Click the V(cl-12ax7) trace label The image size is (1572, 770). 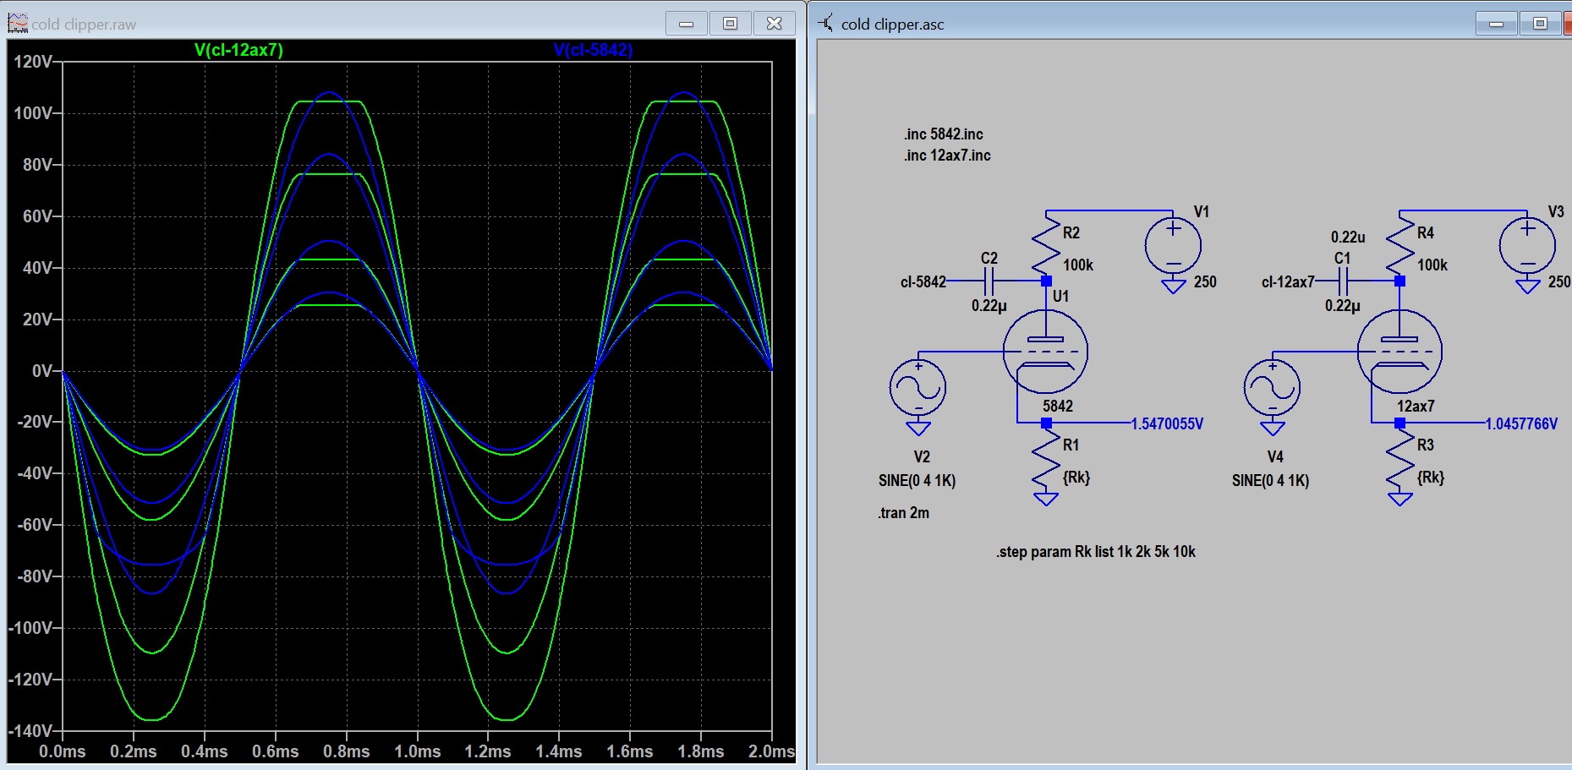(x=238, y=50)
